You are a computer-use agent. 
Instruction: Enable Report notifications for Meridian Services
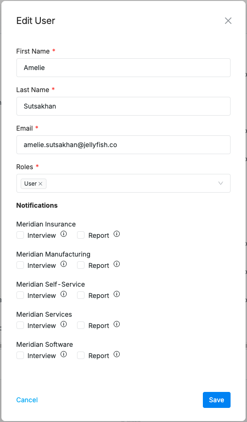click(x=81, y=325)
